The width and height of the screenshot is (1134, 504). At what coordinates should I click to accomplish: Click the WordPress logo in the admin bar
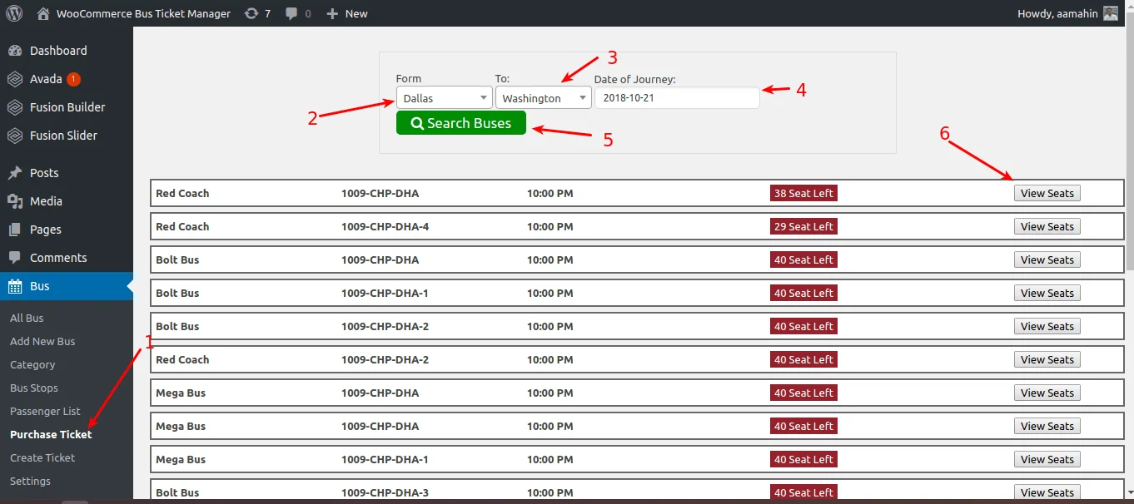coord(13,12)
